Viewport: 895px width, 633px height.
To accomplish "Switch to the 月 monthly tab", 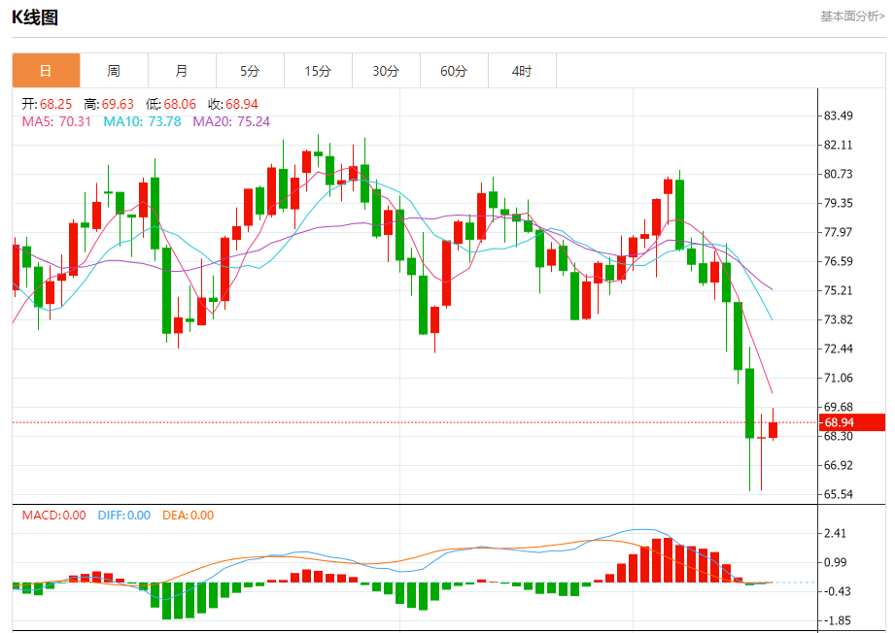I will pos(182,71).
